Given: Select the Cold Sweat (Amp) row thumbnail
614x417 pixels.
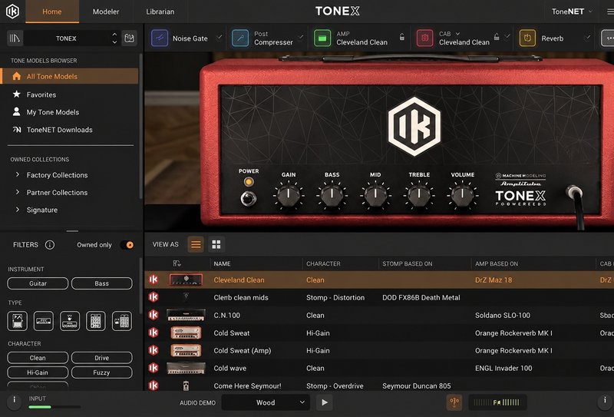Looking at the screenshot, I should (x=186, y=350).
